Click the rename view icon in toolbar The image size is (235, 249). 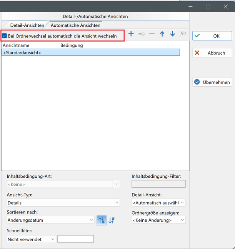tap(141, 34)
